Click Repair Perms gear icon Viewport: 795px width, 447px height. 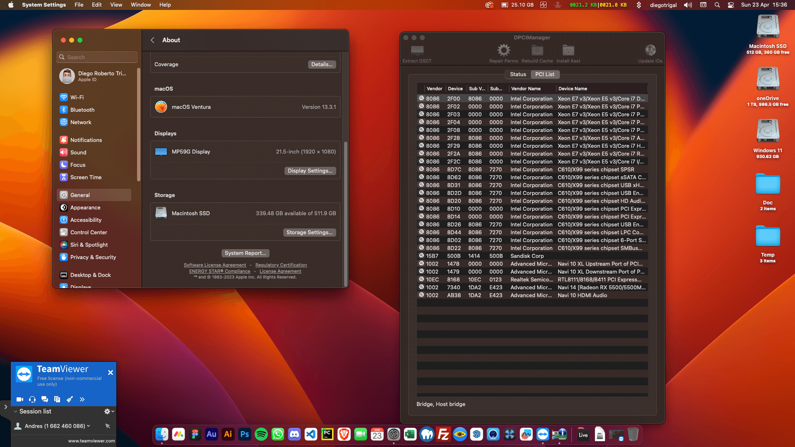(503, 54)
